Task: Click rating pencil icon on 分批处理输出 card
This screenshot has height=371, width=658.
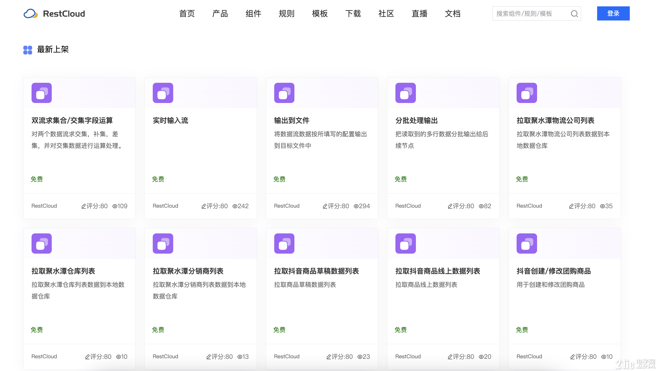Action: point(450,206)
